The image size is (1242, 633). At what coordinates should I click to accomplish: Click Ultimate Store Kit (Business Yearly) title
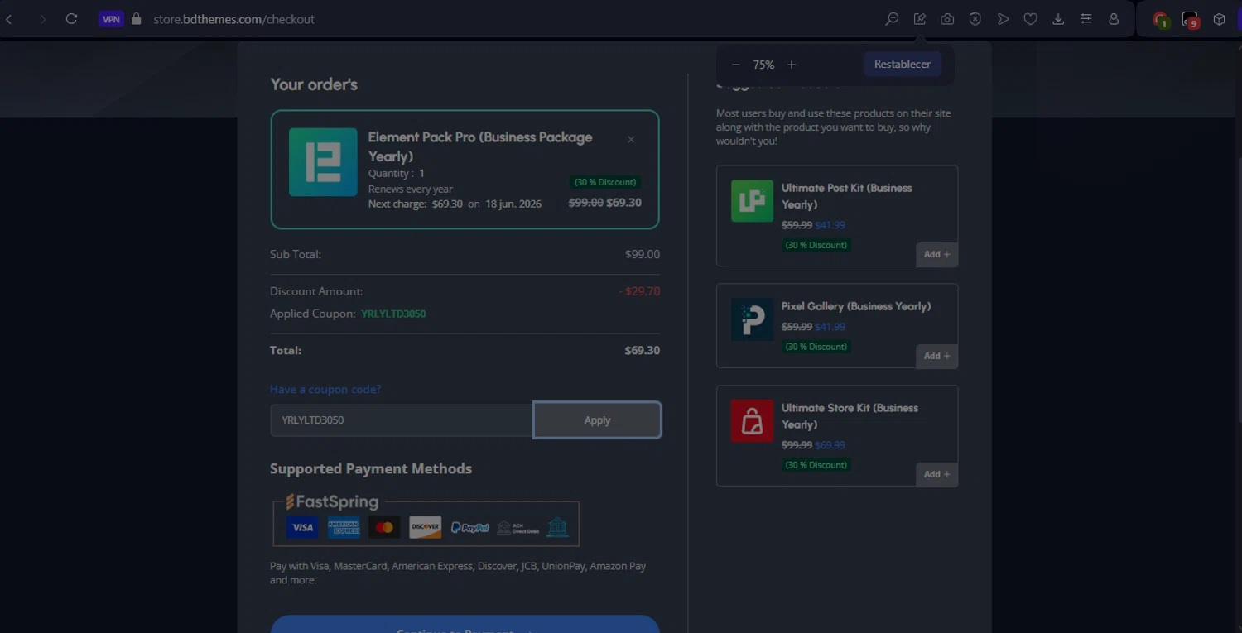coord(850,416)
